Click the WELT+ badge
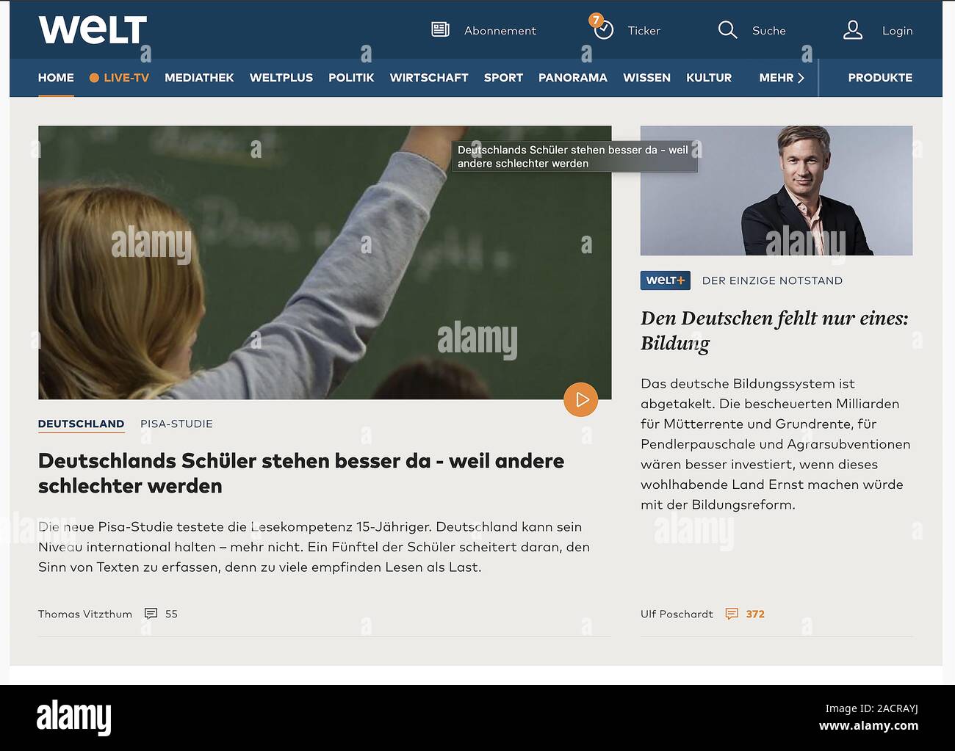This screenshot has height=751, width=955. (666, 280)
